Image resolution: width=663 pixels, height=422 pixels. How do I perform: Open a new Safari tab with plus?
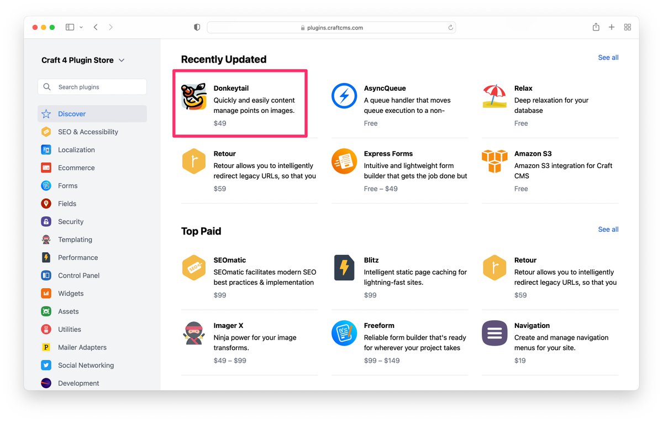click(612, 27)
